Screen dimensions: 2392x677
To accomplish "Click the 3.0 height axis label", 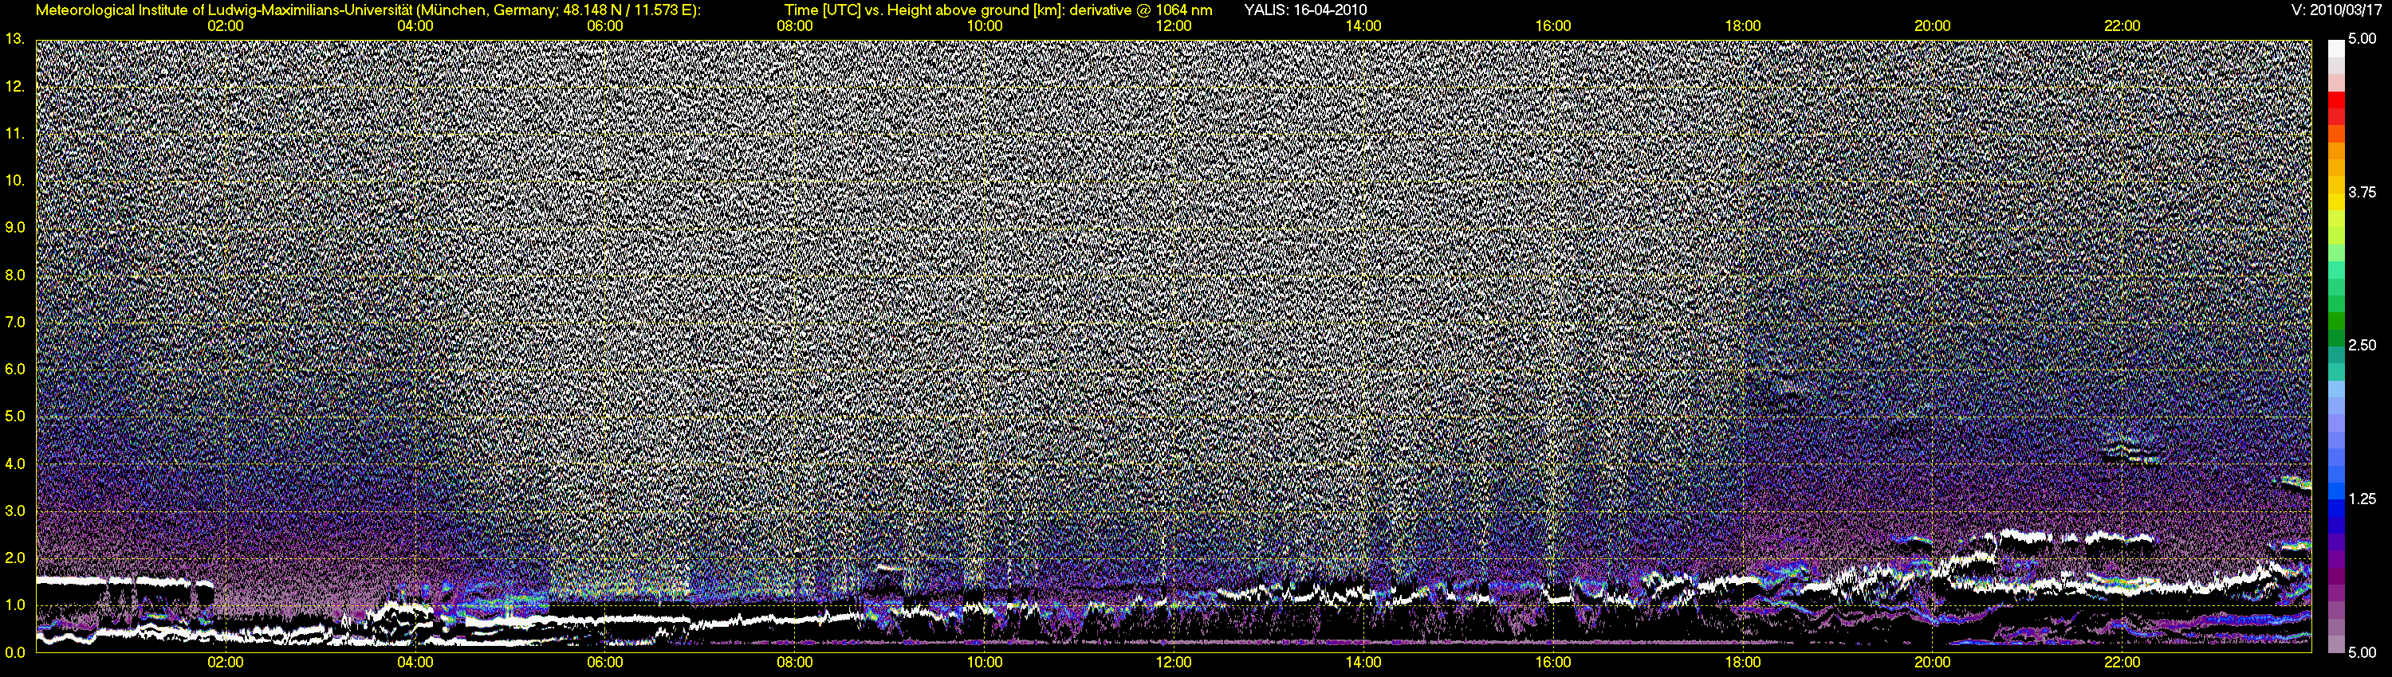I will click(x=14, y=510).
